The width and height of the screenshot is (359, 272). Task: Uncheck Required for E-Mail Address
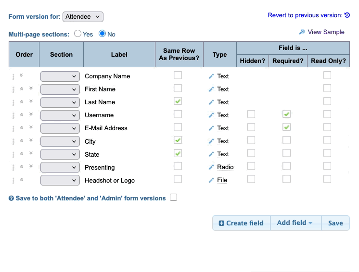287,127
